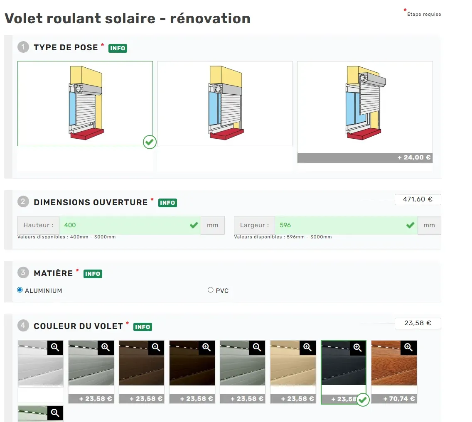This screenshot has width=472, height=422.
Task: Choose the middle pose type illustration
Action: (x=225, y=103)
